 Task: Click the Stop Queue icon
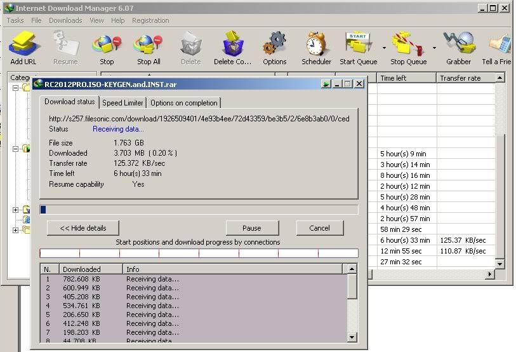tap(408, 43)
